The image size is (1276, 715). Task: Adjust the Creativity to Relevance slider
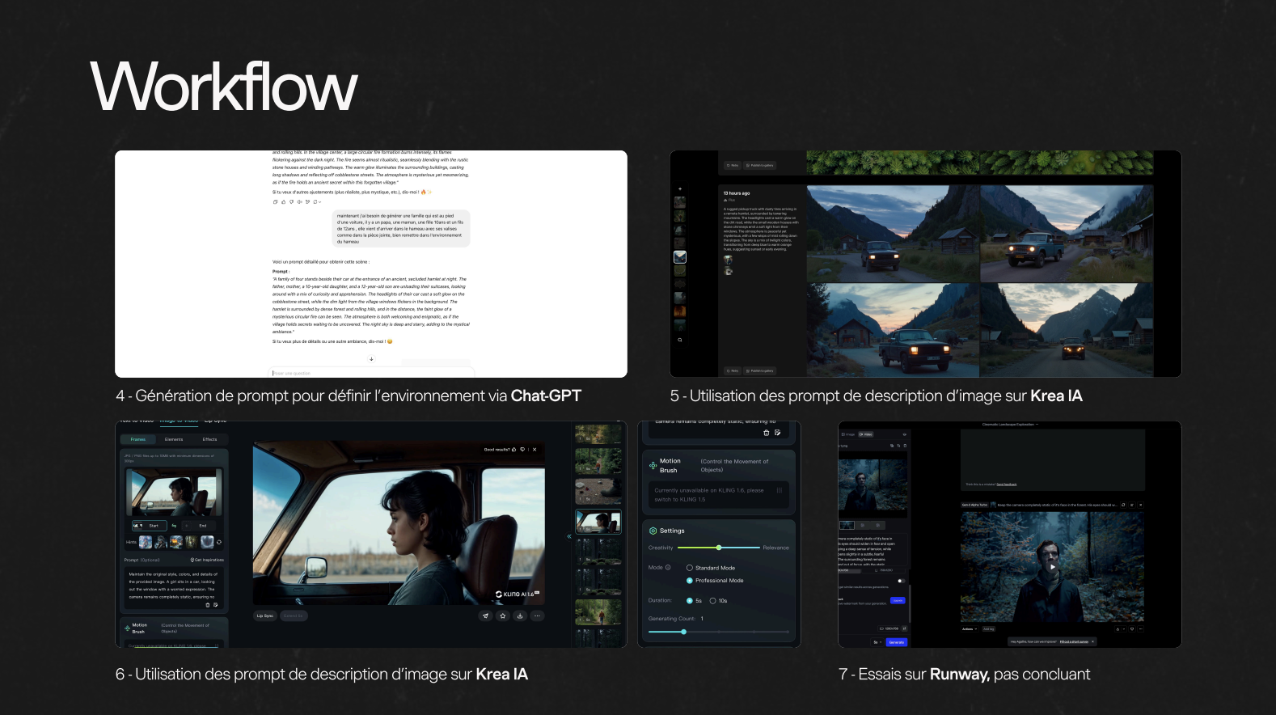(719, 548)
